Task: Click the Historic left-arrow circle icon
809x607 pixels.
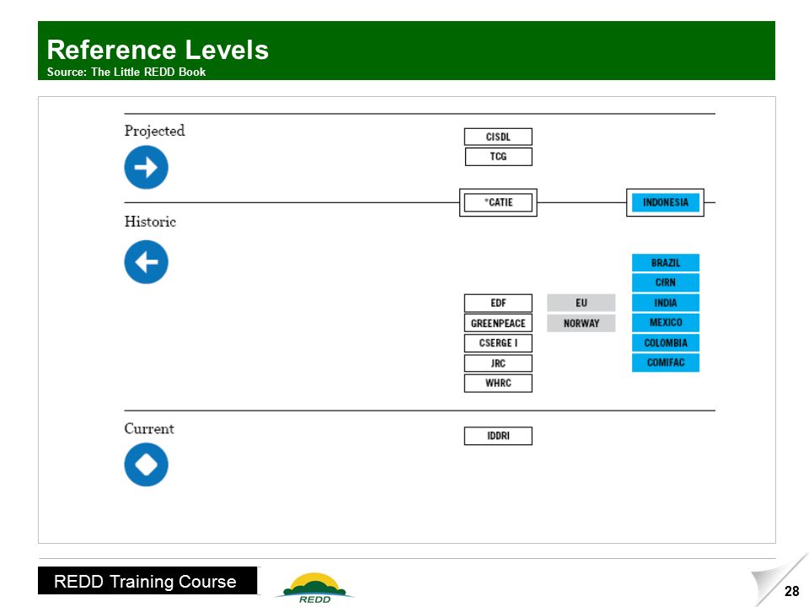Action: pos(146,262)
